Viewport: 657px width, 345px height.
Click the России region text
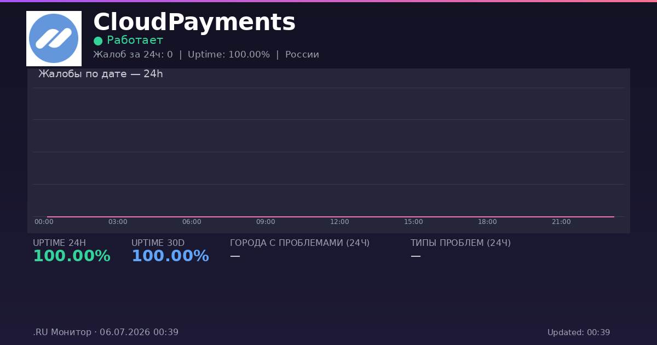pos(302,55)
